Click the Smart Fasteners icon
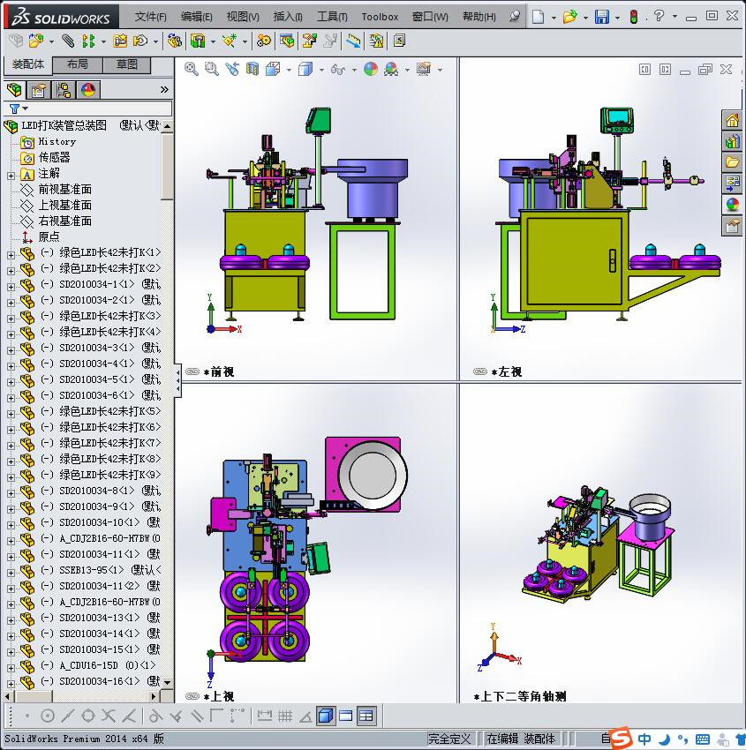Screen dimensions: 746x750 pyautogui.click(x=120, y=41)
